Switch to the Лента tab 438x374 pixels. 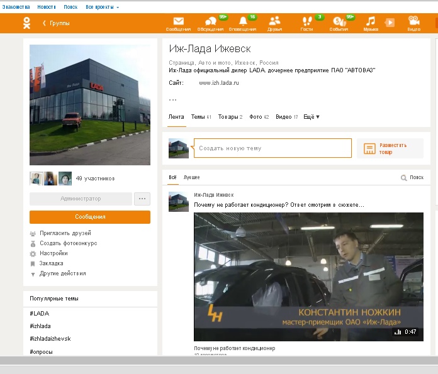[x=176, y=117]
